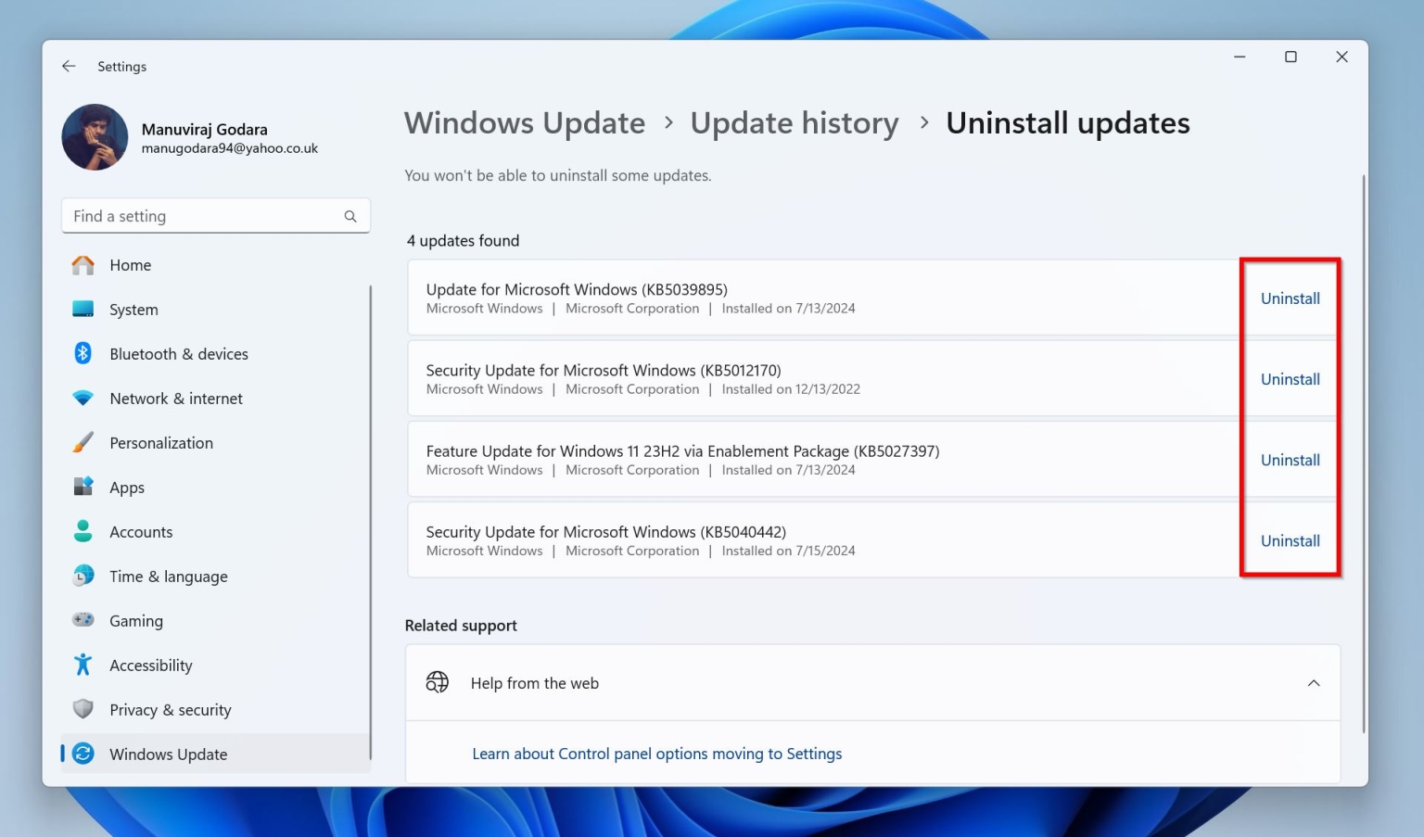This screenshot has height=837, width=1424.
Task: Click the back arrow in Settings header
Action: [x=69, y=67]
